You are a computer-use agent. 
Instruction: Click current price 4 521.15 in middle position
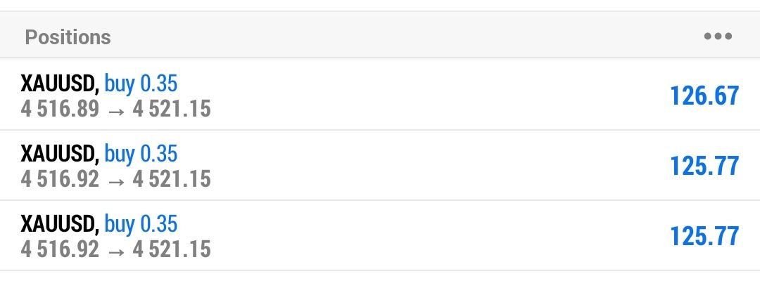click(x=172, y=179)
